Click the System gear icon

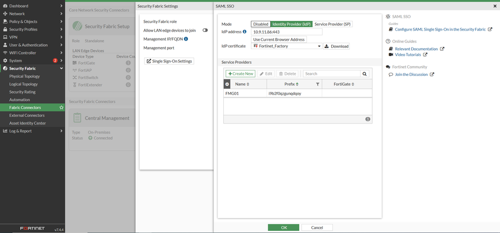coord(5,60)
